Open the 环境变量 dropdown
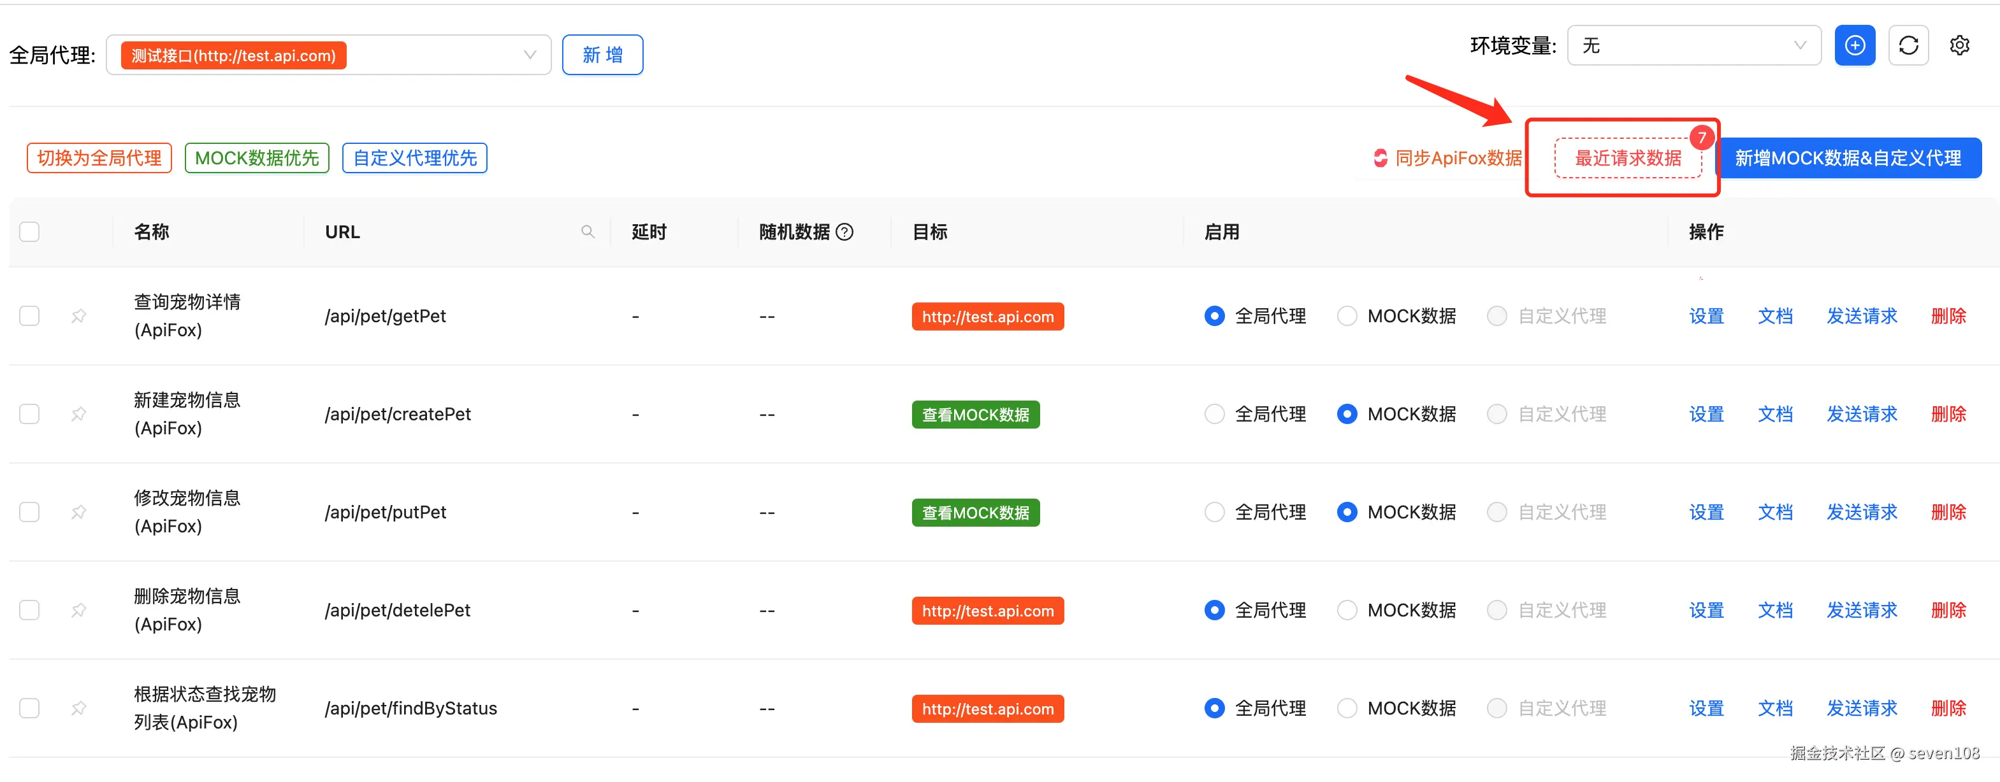The width and height of the screenshot is (2000, 782). pos(1800,46)
